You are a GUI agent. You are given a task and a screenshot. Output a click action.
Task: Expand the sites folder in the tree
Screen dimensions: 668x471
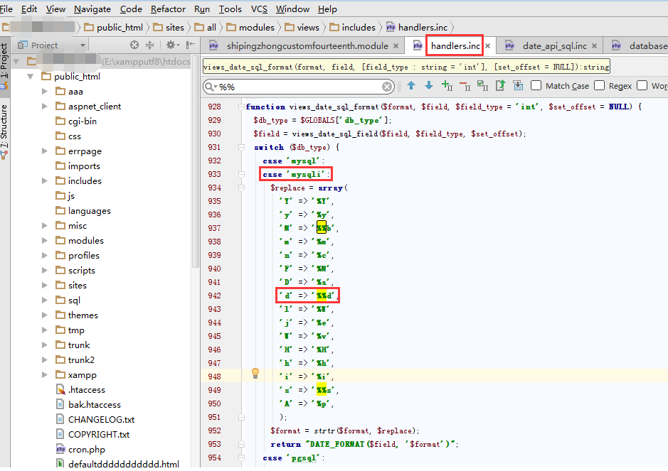(x=44, y=285)
